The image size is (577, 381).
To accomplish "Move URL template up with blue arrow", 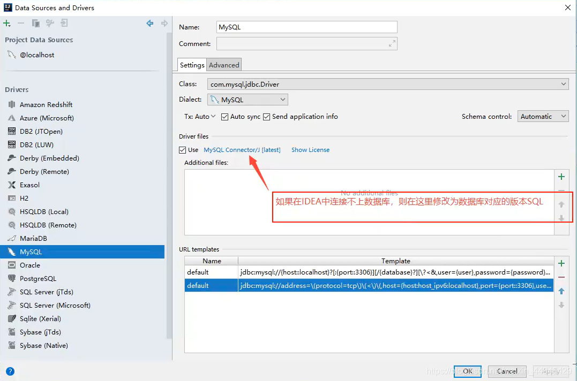I will tap(561, 291).
